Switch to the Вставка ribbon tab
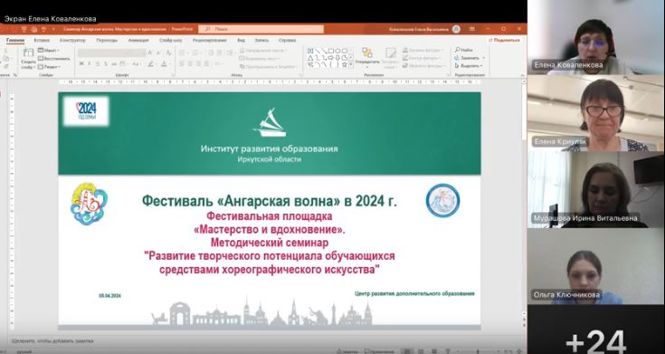The width and height of the screenshot is (665, 354). tap(42, 41)
